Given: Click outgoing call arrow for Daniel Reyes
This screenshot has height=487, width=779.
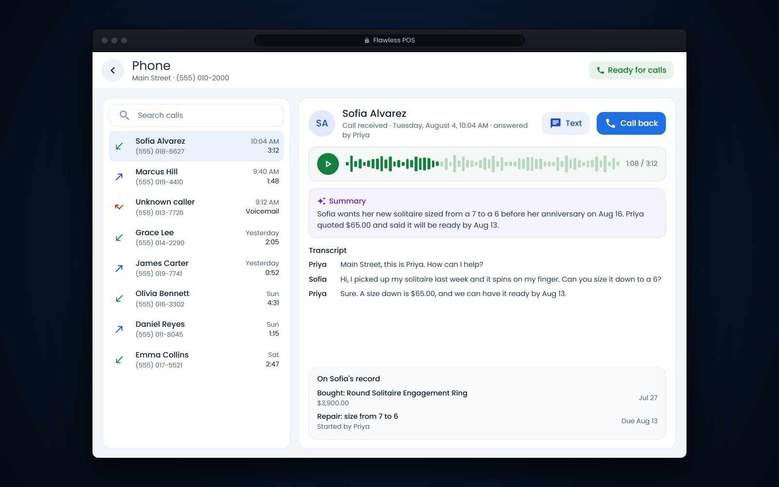Looking at the screenshot, I should point(119,329).
